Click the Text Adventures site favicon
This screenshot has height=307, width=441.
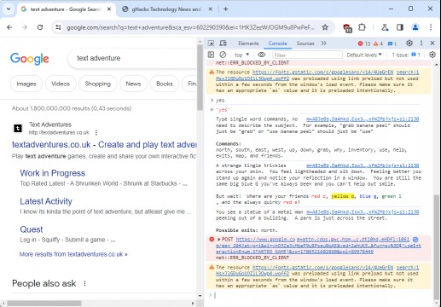(18, 128)
